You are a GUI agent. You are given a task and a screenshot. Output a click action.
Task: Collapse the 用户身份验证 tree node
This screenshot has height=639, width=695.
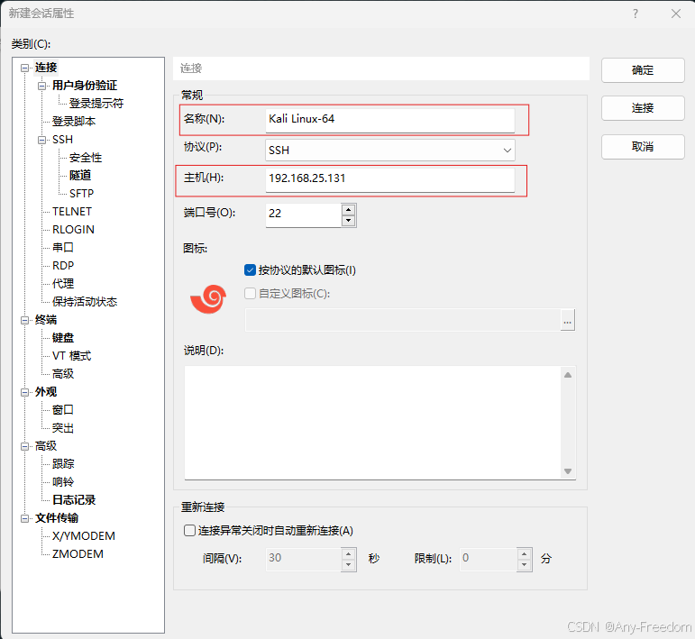tap(42, 86)
